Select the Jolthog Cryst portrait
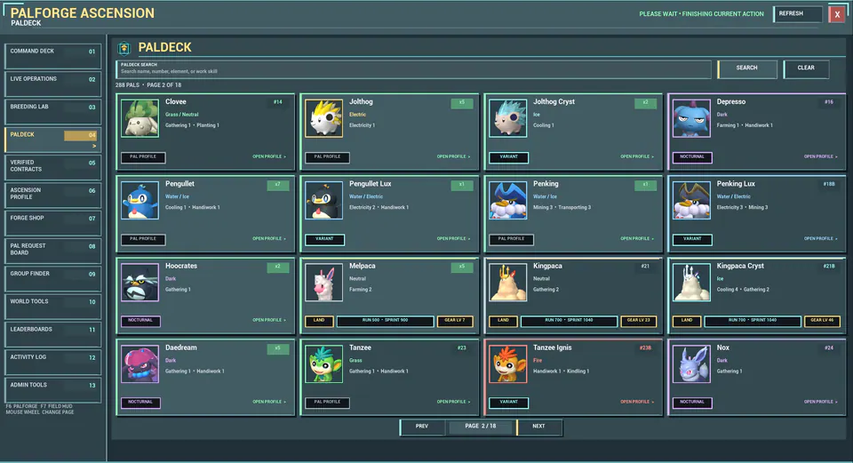 508,117
